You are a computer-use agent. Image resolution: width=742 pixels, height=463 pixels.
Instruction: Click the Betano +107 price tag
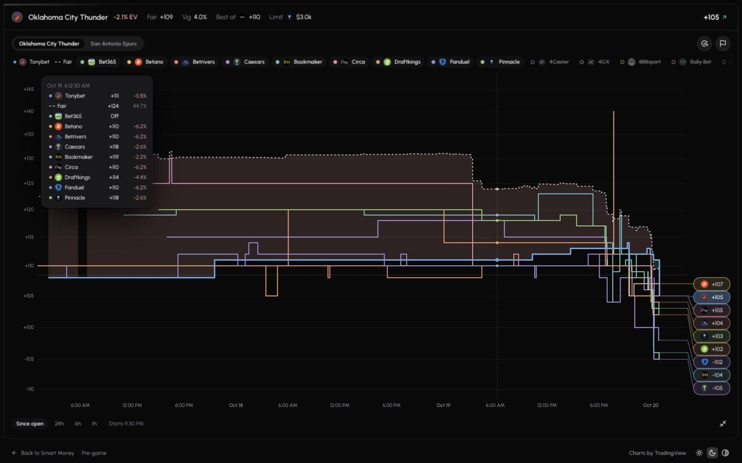click(712, 284)
